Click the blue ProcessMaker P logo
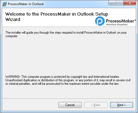Screen dimensions: 138x113 click(100, 21)
